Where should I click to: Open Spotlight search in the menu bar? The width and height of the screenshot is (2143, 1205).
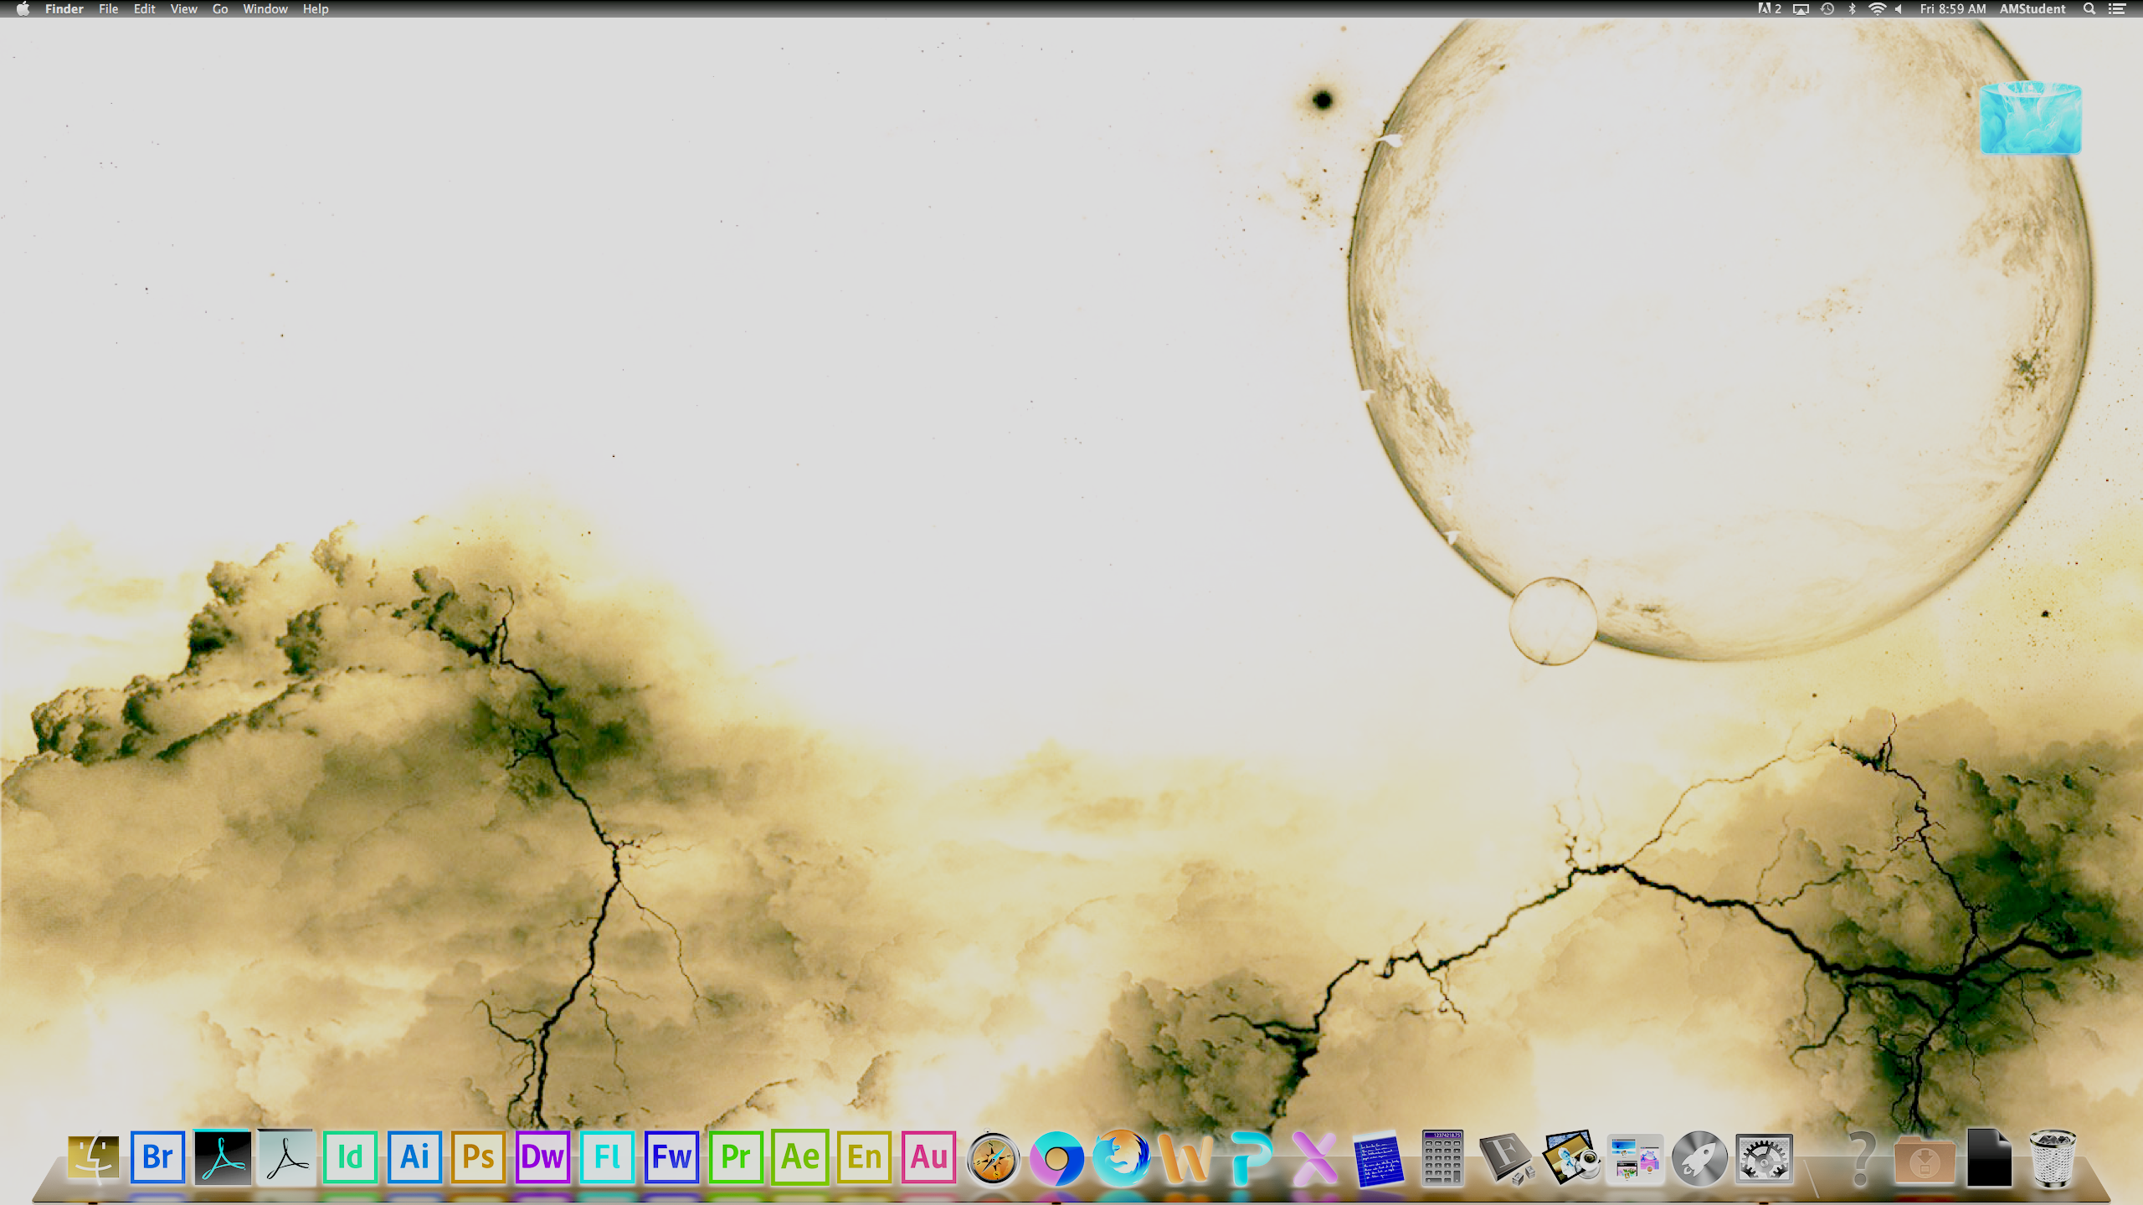click(2089, 9)
